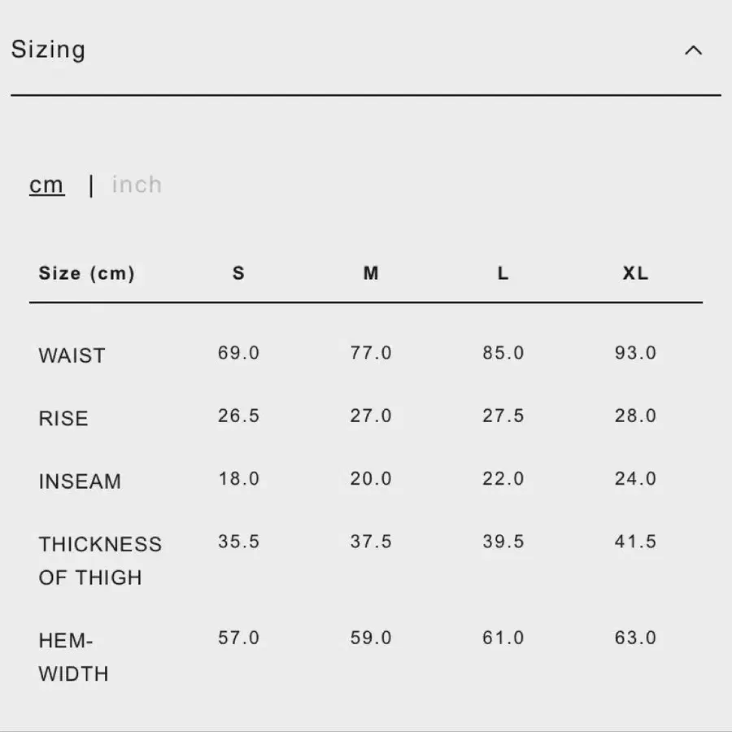Click hem-width value 57.0 for size S
The height and width of the screenshot is (732, 732).
tap(238, 638)
